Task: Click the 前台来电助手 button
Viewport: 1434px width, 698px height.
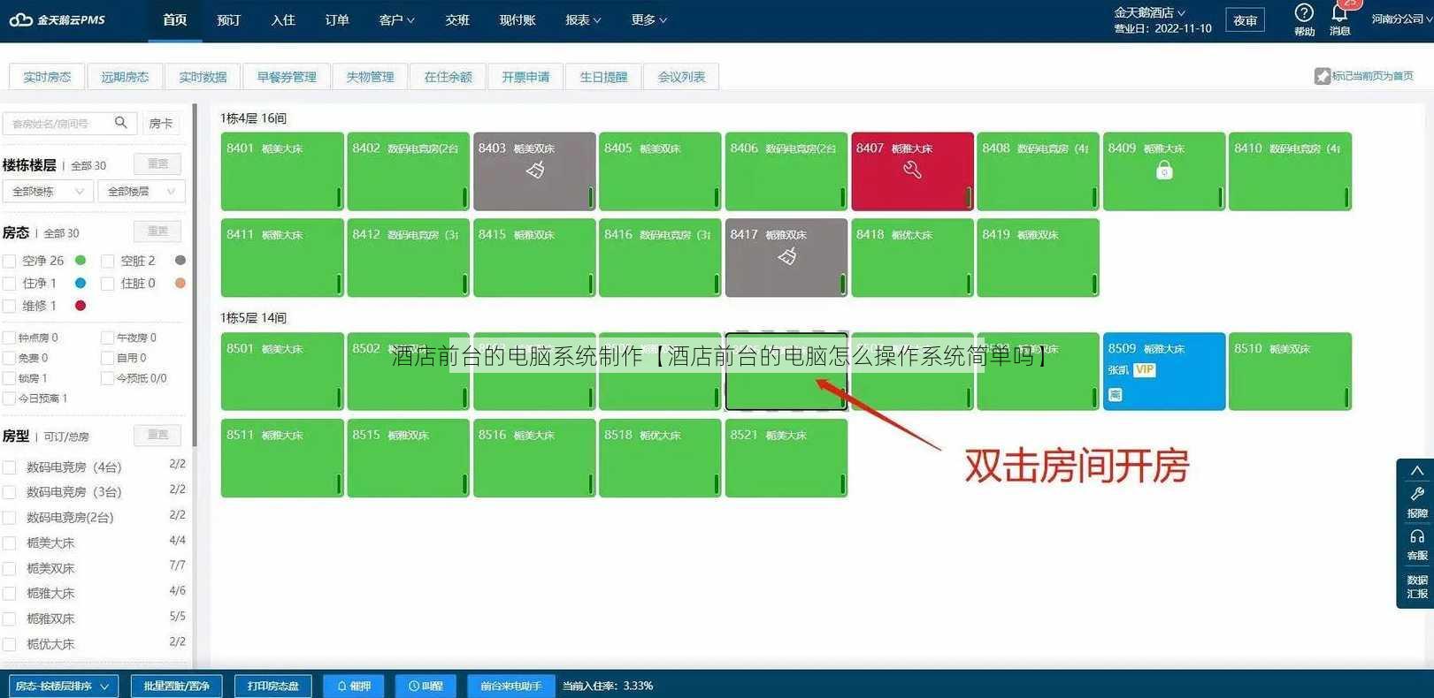Action: [x=510, y=686]
